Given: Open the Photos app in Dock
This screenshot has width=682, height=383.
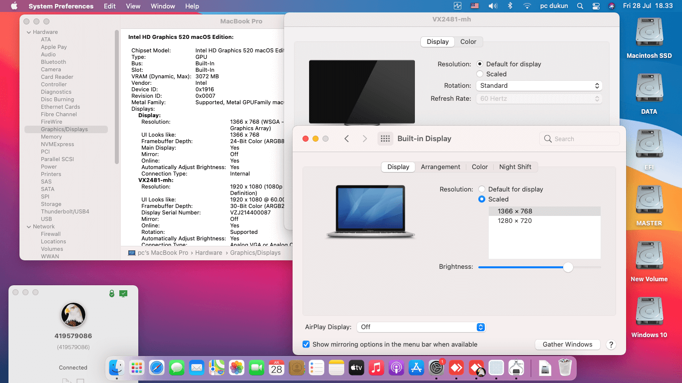Looking at the screenshot, I should [x=237, y=368].
